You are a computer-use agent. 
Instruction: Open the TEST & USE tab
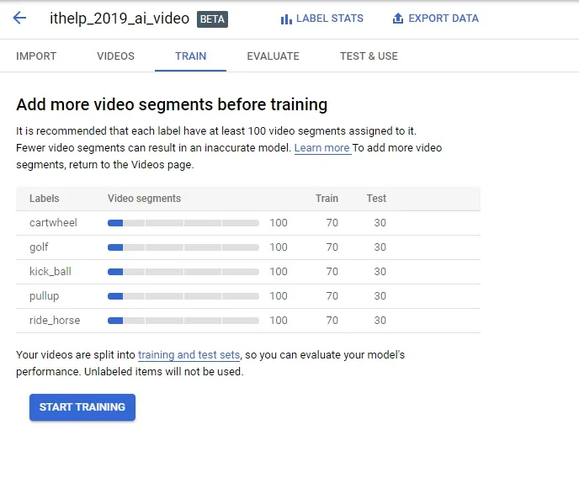click(x=369, y=56)
